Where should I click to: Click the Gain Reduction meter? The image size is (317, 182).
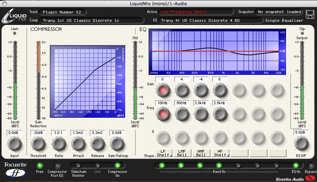pos(38,80)
